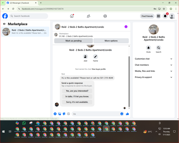Open the grid Menu icon
179x143 pixels.
point(158,16)
